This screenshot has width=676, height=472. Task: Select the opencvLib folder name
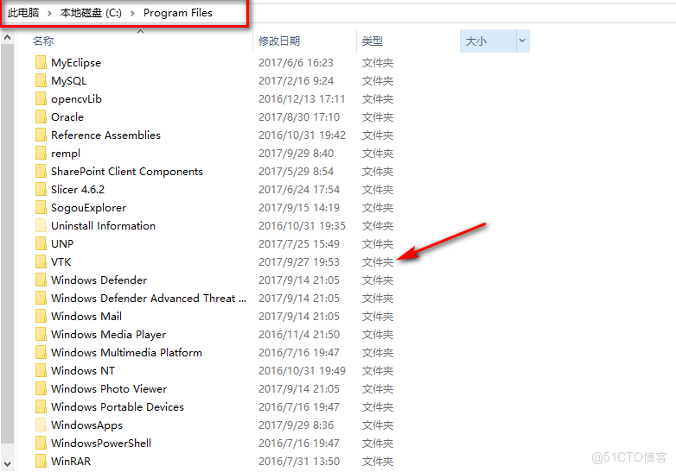coord(76,98)
